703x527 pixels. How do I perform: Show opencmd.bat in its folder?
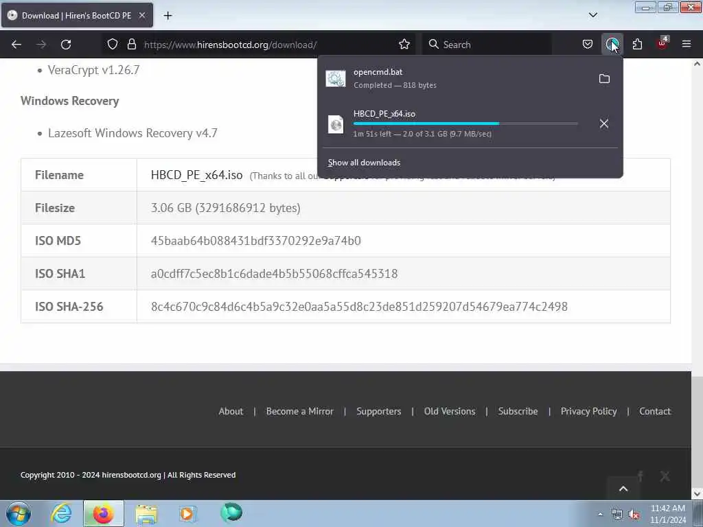click(x=604, y=79)
